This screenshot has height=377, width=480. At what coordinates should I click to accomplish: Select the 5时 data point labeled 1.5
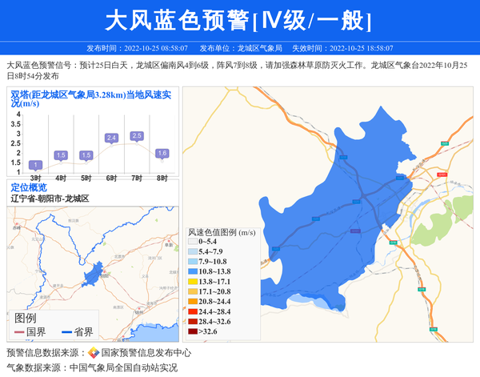coord(86,155)
